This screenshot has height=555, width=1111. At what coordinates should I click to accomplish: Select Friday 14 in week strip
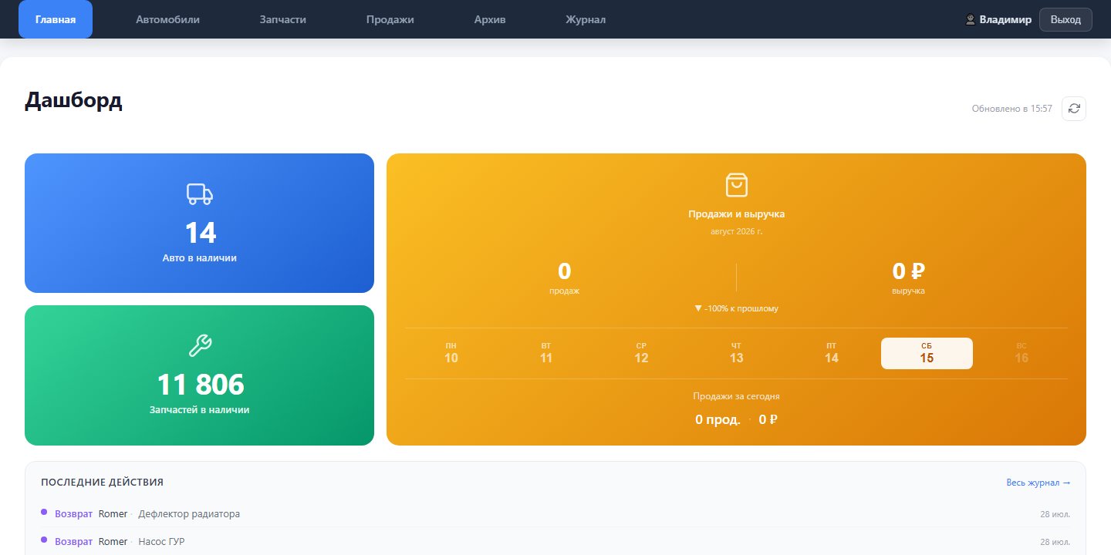(x=831, y=353)
